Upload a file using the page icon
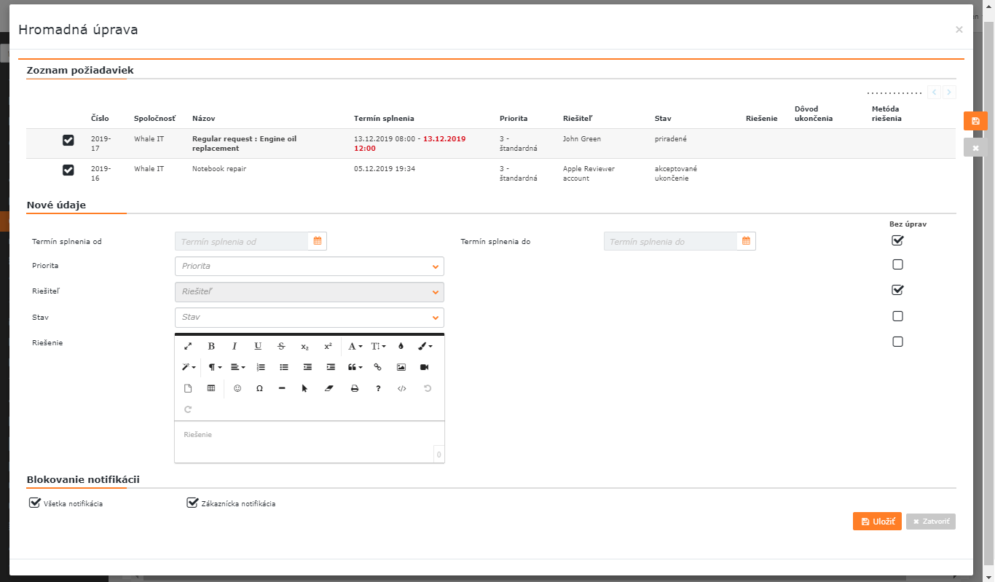The height and width of the screenshot is (582, 995). click(x=188, y=389)
